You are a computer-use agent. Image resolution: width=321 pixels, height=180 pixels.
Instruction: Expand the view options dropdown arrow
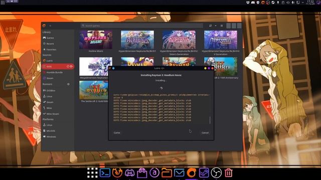pyautogui.click(x=216, y=25)
